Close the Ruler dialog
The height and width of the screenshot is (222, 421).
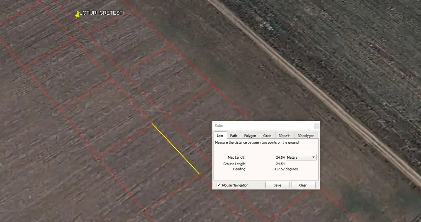pyautogui.click(x=316, y=126)
